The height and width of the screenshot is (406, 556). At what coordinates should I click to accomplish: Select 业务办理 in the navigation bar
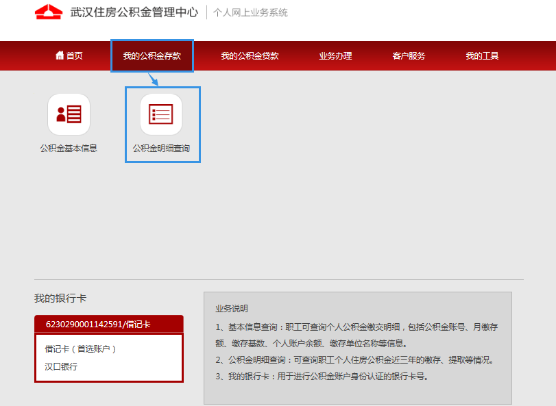coord(335,56)
